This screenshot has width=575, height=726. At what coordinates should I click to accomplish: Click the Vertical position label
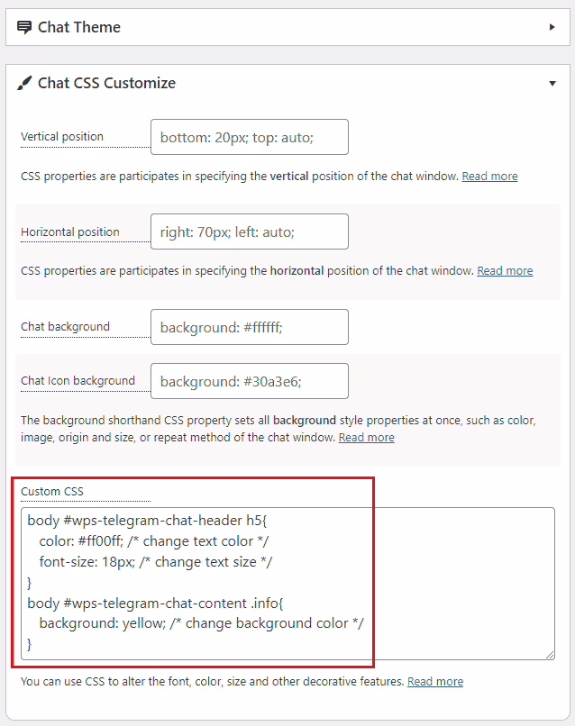coord(62,137)
